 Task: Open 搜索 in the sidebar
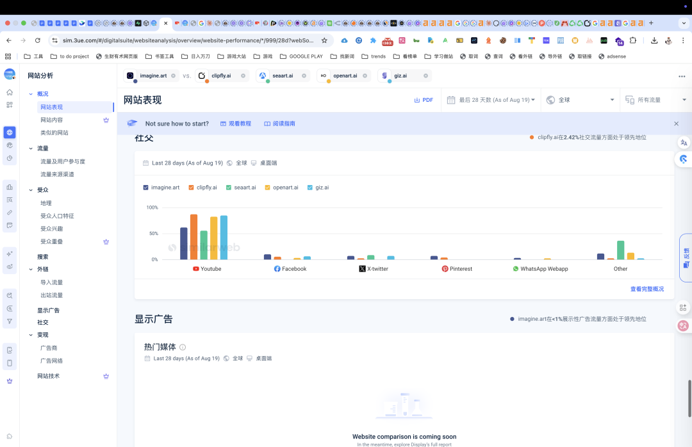[x=43, y=257]
